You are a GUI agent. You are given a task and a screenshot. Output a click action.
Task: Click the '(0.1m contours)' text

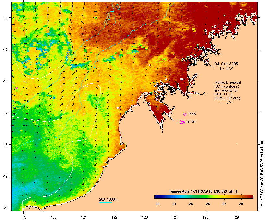[227, 86]
